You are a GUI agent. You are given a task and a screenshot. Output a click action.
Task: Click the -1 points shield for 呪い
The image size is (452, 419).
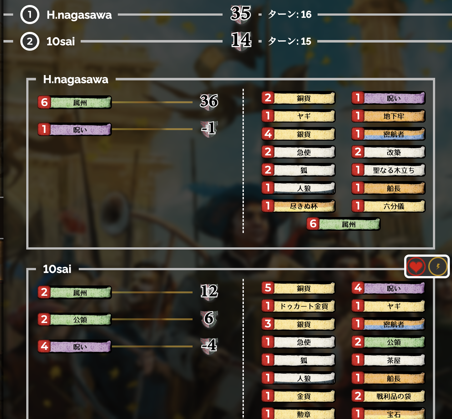click(x=209, y=129)
